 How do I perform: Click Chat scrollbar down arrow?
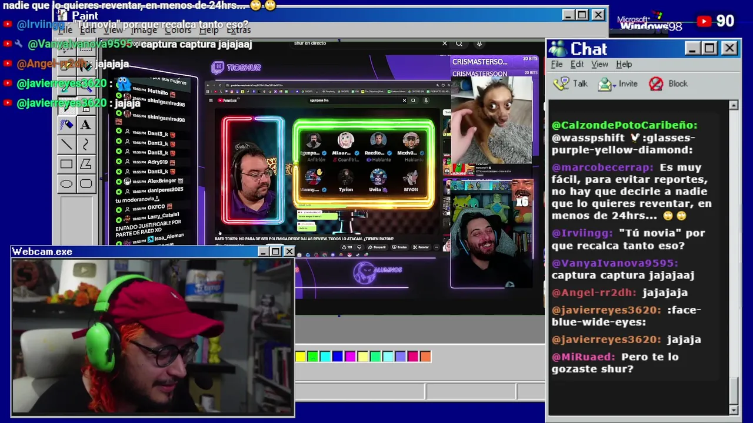tap(734, 409)
